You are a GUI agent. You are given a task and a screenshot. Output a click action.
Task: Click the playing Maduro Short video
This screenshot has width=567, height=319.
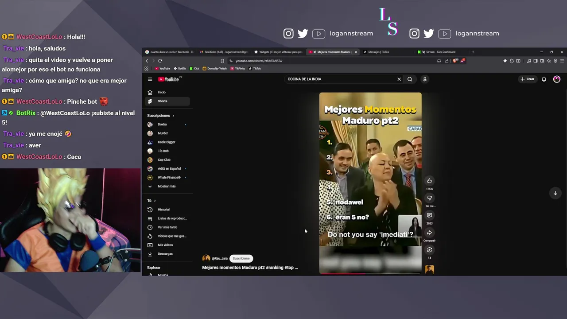370,183
